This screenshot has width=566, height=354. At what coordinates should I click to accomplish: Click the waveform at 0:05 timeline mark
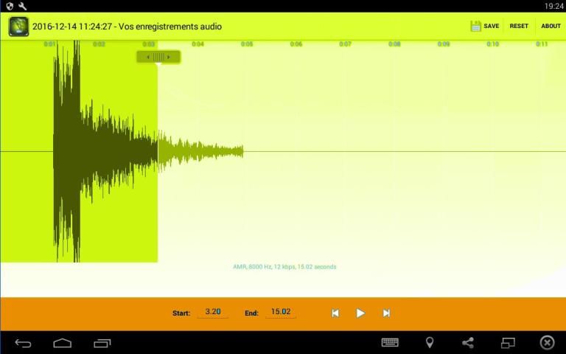coord(246,151)
